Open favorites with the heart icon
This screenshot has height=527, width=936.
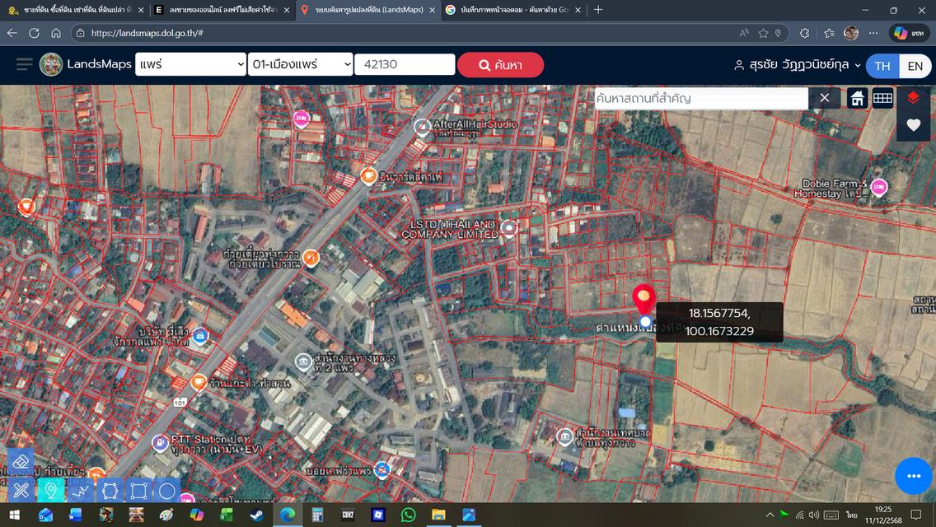(913, 125)
